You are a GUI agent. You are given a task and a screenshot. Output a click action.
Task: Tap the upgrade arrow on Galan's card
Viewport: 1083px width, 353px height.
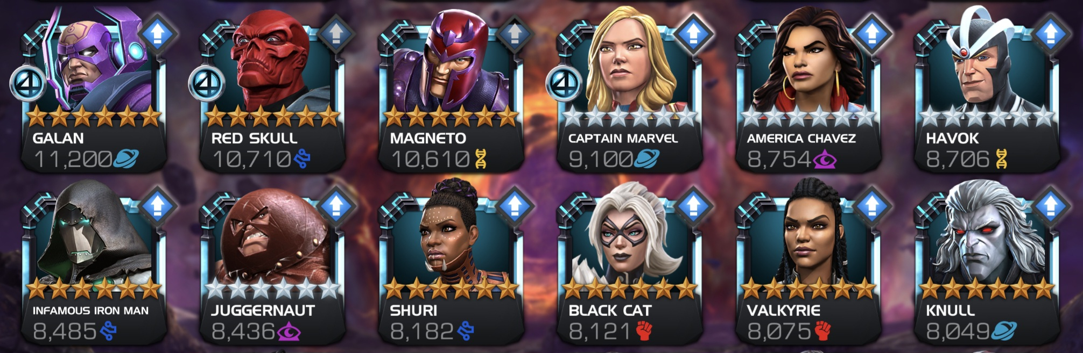pyautogui.click(x=158, y=34)
